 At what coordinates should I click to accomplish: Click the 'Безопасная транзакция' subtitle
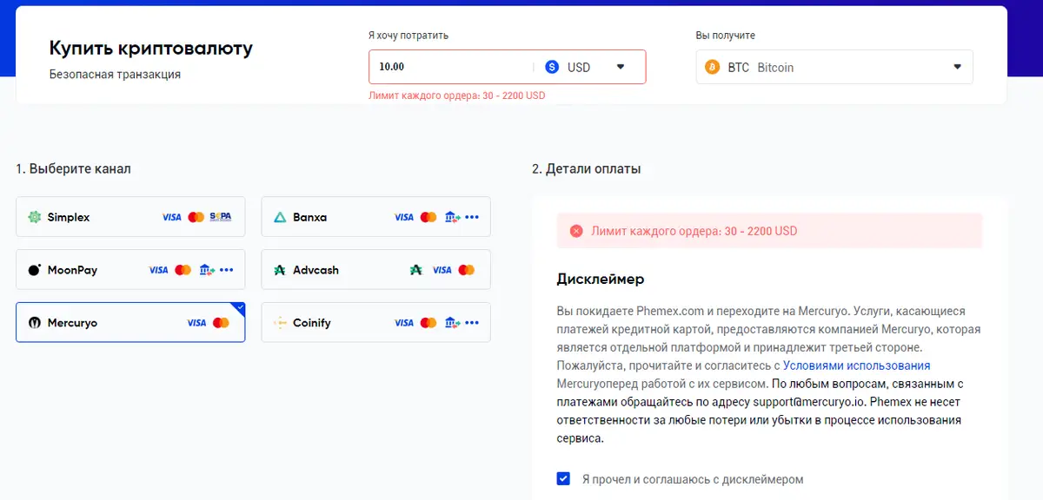(115, 75)
